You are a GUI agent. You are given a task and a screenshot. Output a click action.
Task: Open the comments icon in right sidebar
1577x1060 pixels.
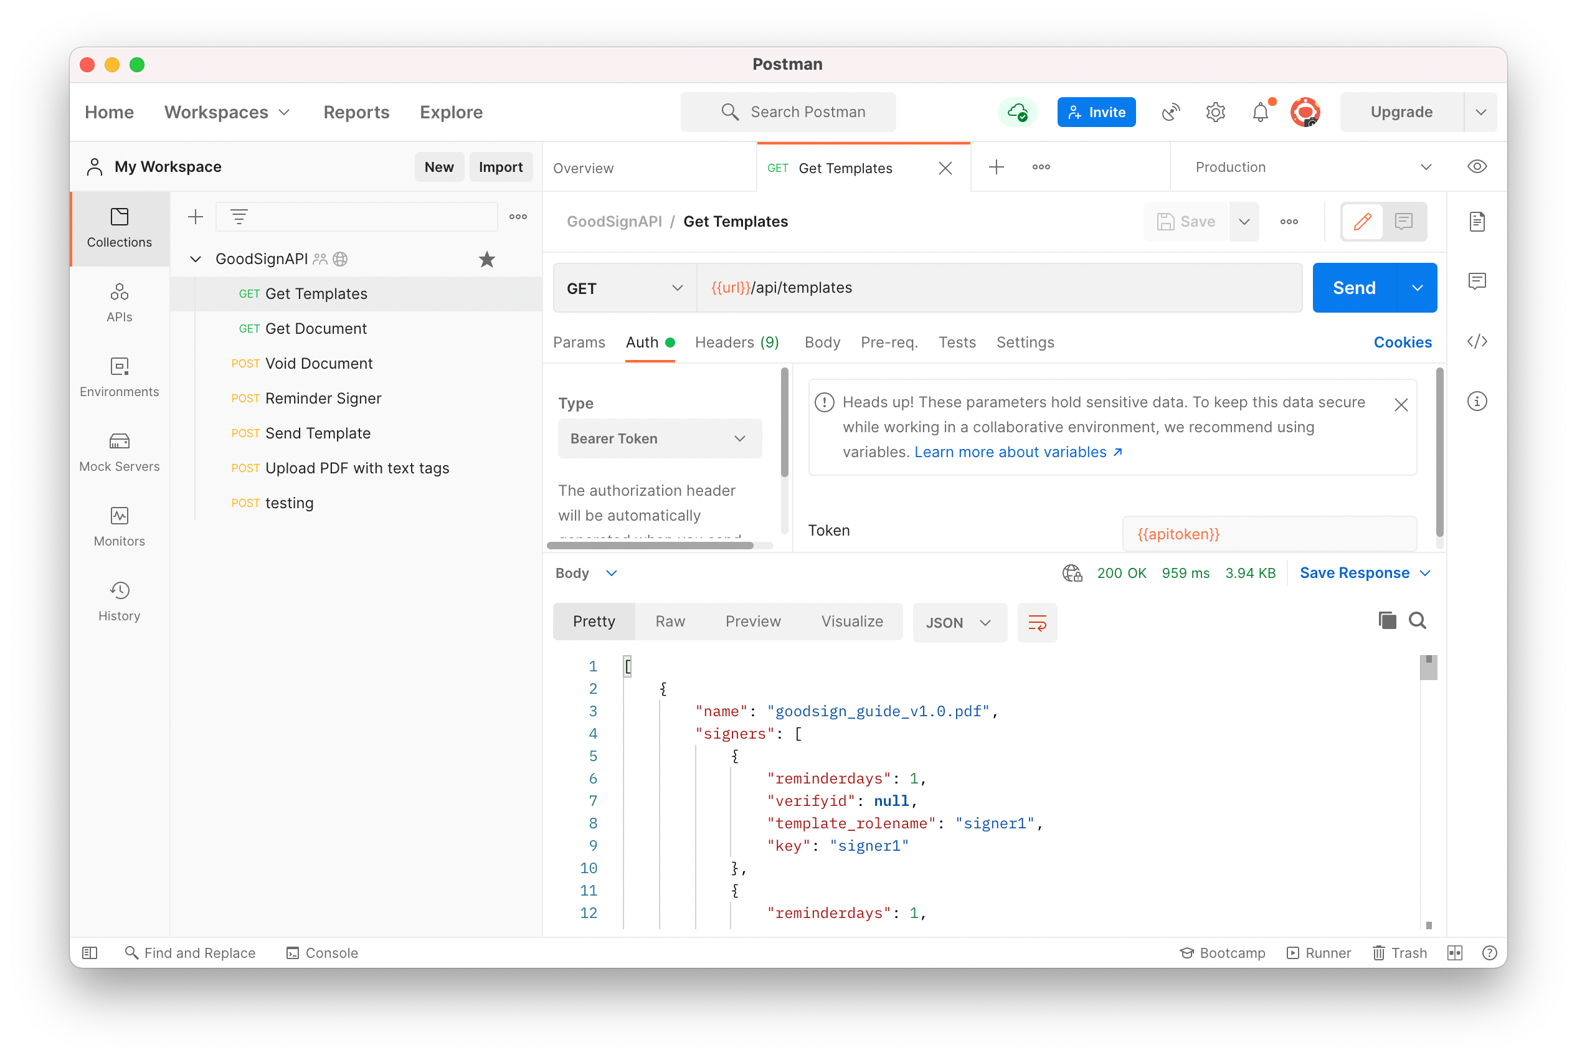click(1477, 280)
